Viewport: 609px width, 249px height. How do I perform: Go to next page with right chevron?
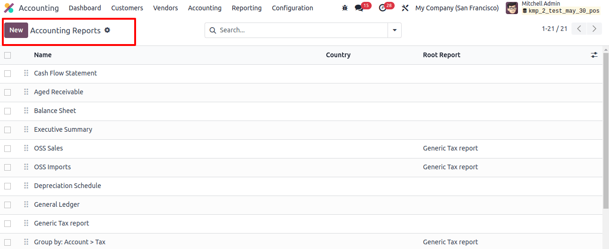point(594,29)
